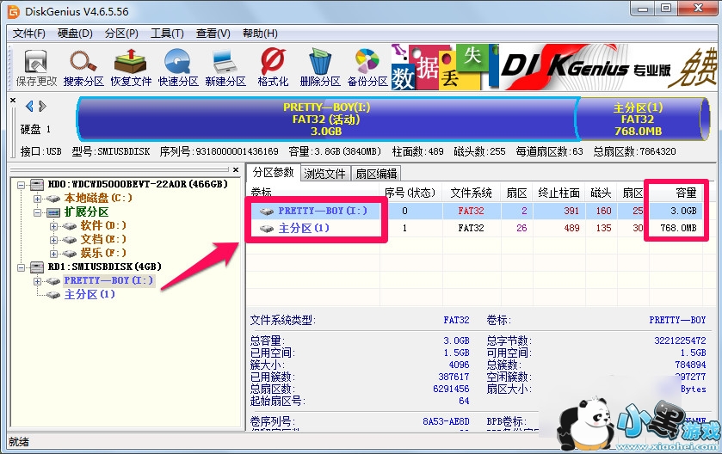The height and width of the screenshot is (454, 722).
Task: Open the 文件(F) menu
Action: click(x=28, y=34)
